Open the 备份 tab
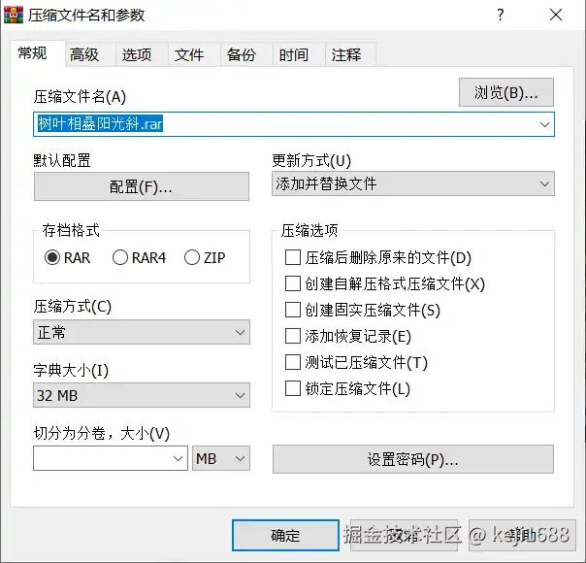586x563 pixels. click(x=242, y=55)
